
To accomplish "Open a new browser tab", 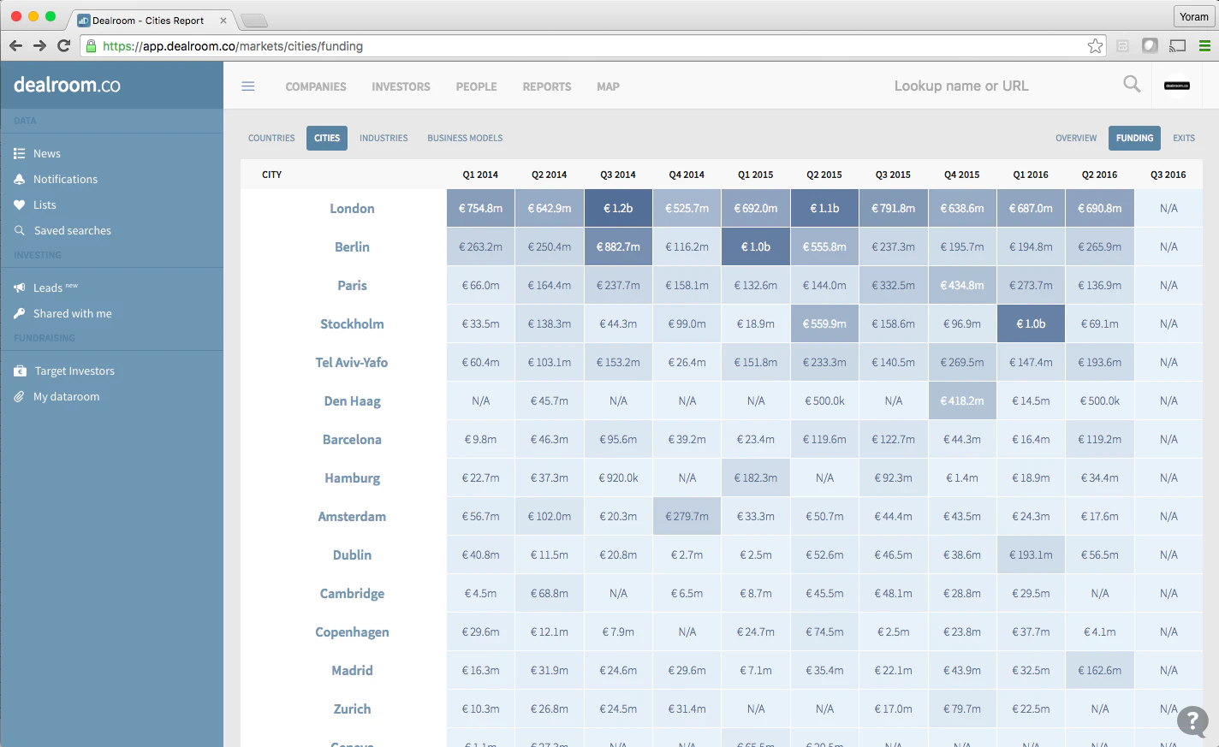I will tap(254, 21).
